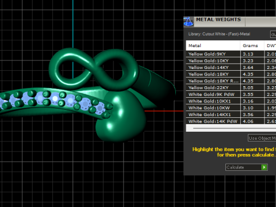Select the Yellow Gold:14KY row
276x207 pixels.
coord(231,67)
